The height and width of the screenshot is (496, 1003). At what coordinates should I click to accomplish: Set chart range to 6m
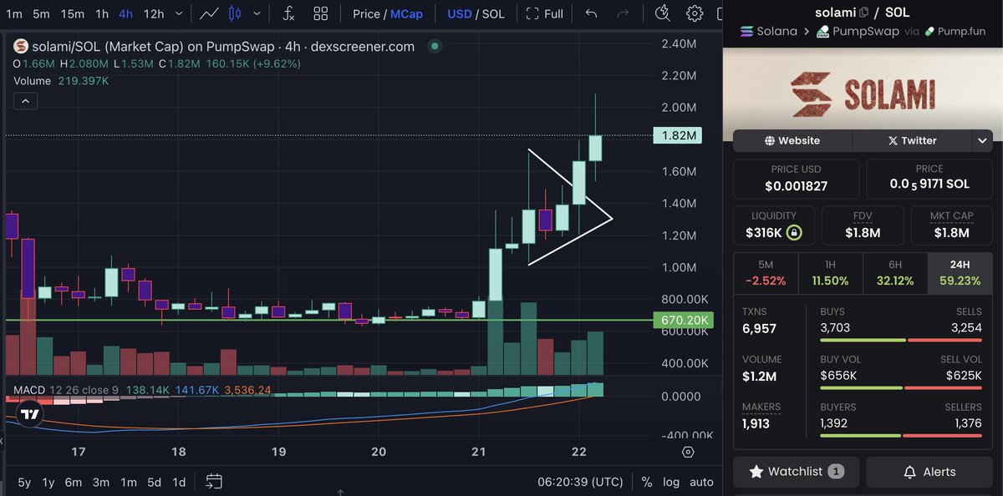point(74,482)
